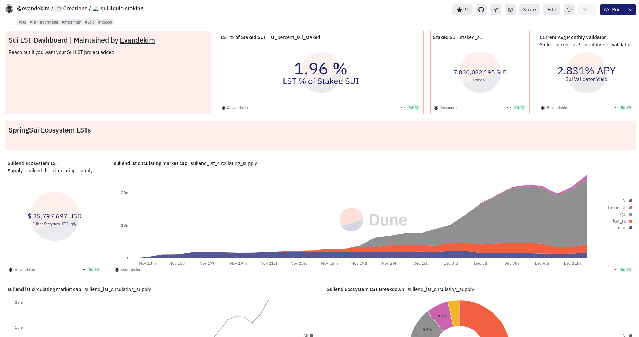Toggle the trevin_sui series in legend
This screenshot has height=337, width=639.
point(620,208)
